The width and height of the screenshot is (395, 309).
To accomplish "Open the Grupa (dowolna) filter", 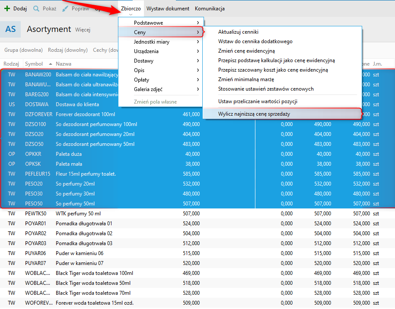I will coord(23,50).
